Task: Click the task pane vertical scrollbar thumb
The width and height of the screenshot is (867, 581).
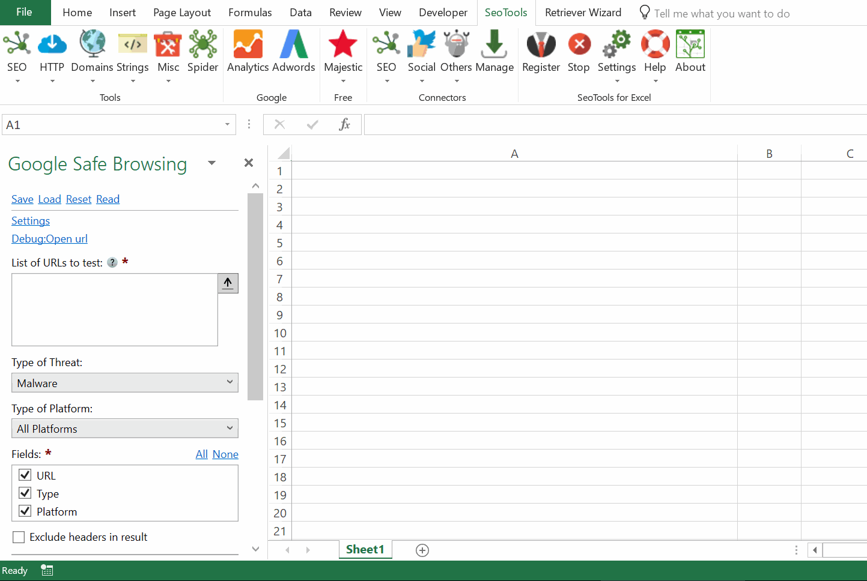Action: tap(255, 297)
